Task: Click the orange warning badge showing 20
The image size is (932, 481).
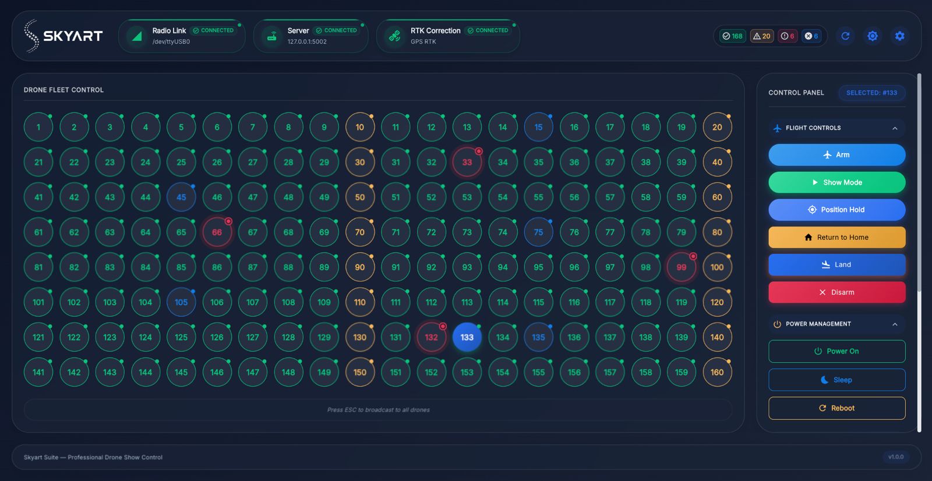Action: point(761,36)
